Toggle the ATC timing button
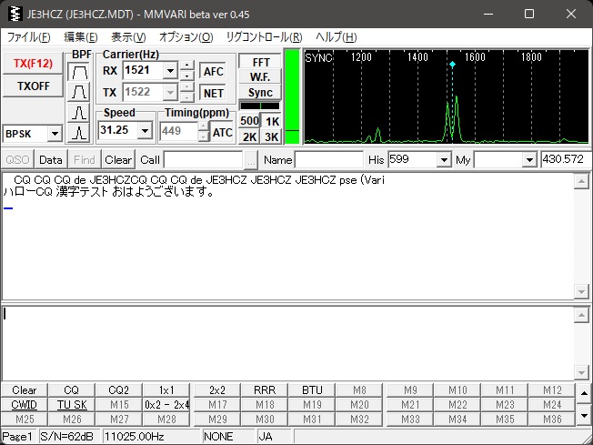The height and width of the screenshot is (445, 593). [223, 131]
